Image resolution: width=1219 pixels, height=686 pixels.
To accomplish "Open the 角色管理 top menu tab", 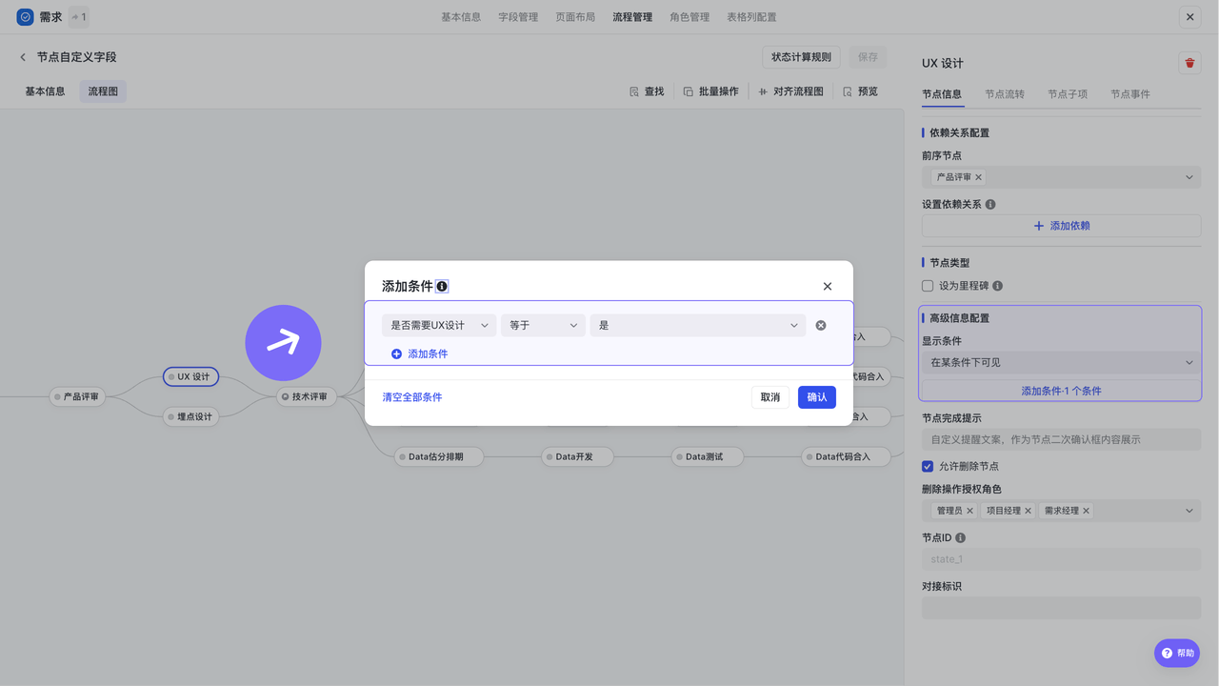I will point(689,17).
